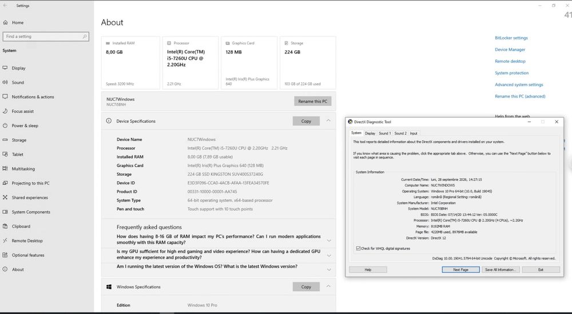Select About in the sidebar

pos(18,269)
